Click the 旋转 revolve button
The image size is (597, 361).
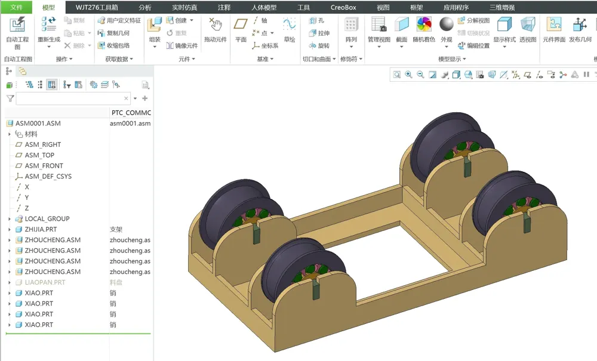pos(319,46)
